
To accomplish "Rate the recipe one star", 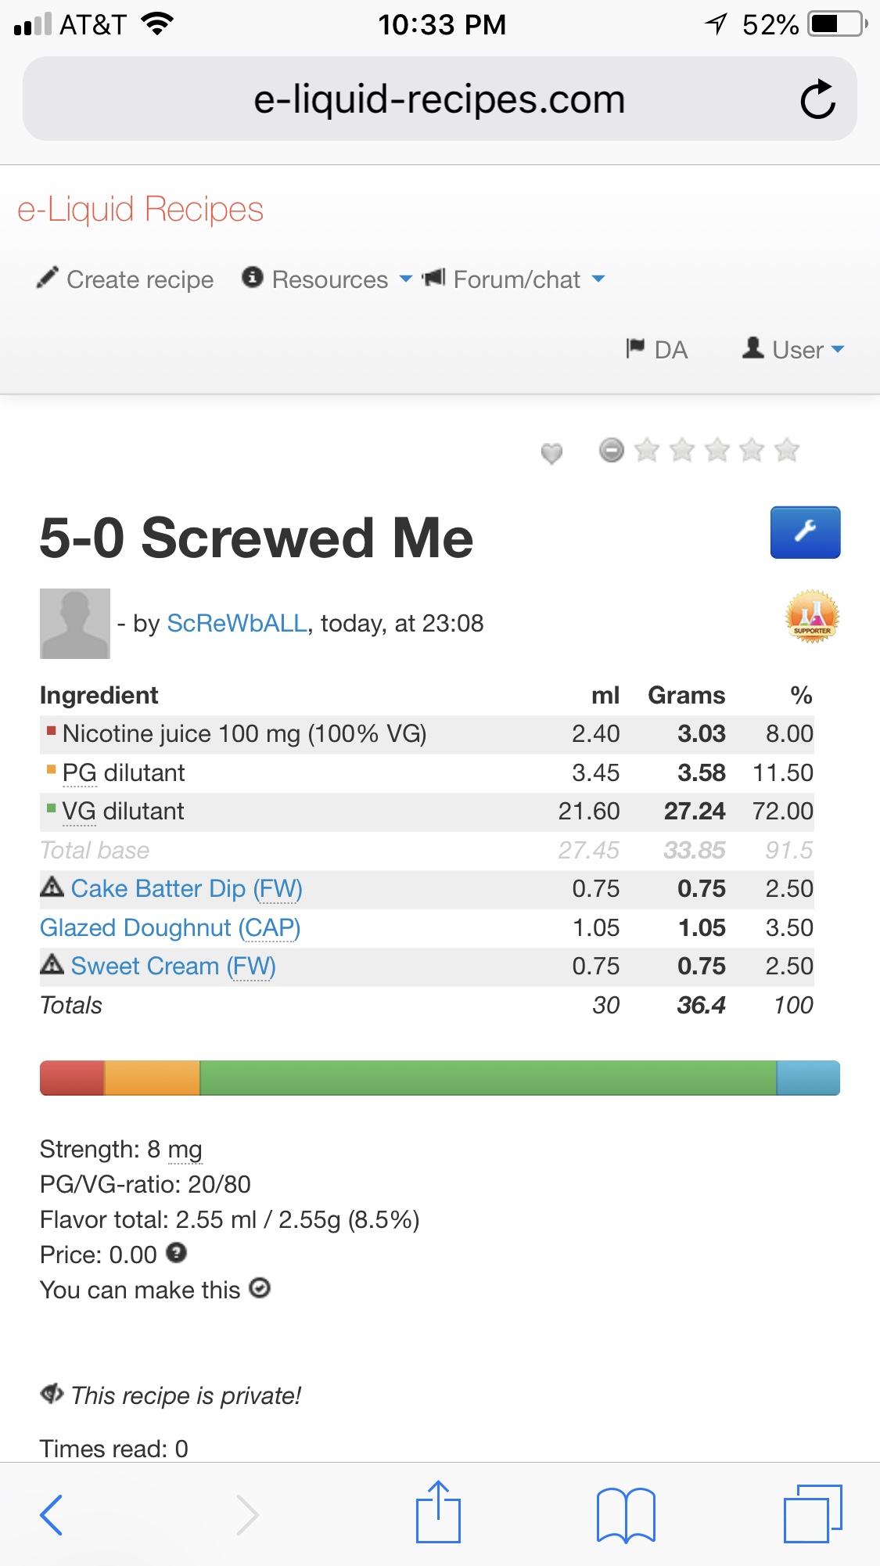I will pyautogui.click(x=647, y=450).
